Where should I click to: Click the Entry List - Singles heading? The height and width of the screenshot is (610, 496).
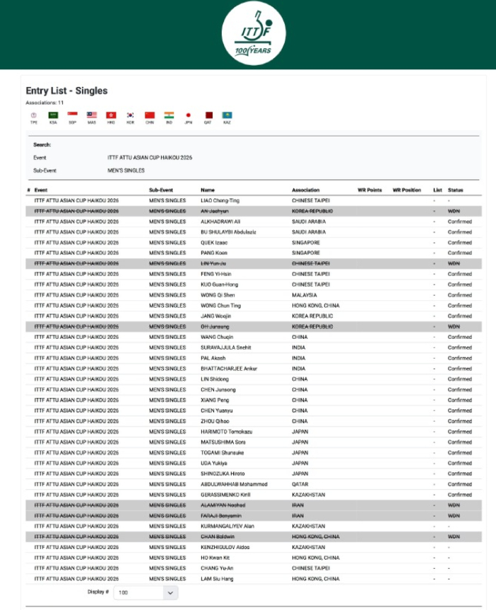[x=67, y=91]
